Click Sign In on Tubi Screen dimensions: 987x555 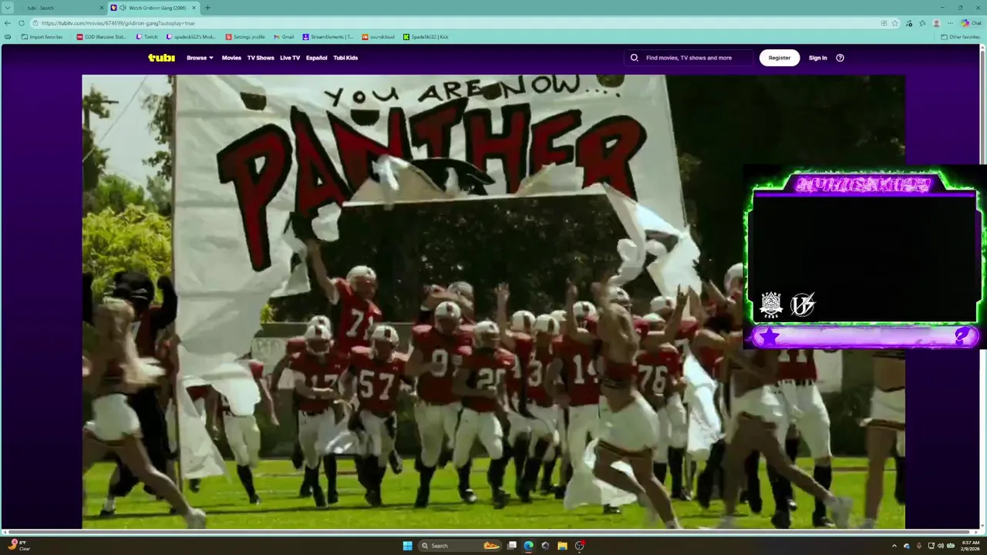pyautogui.click(x=818, y=58)
